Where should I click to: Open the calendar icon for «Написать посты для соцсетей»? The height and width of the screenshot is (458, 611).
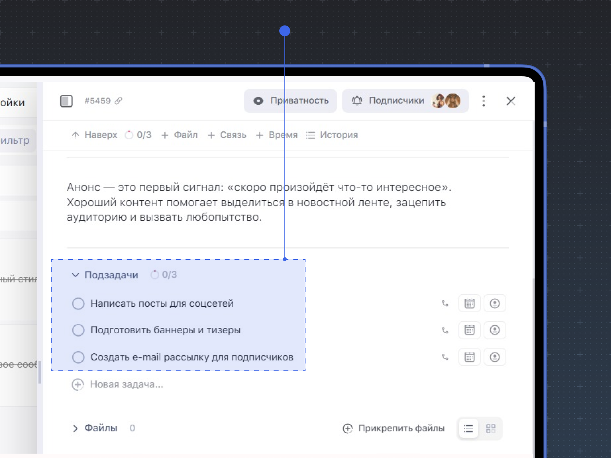(x=469, y=303)
